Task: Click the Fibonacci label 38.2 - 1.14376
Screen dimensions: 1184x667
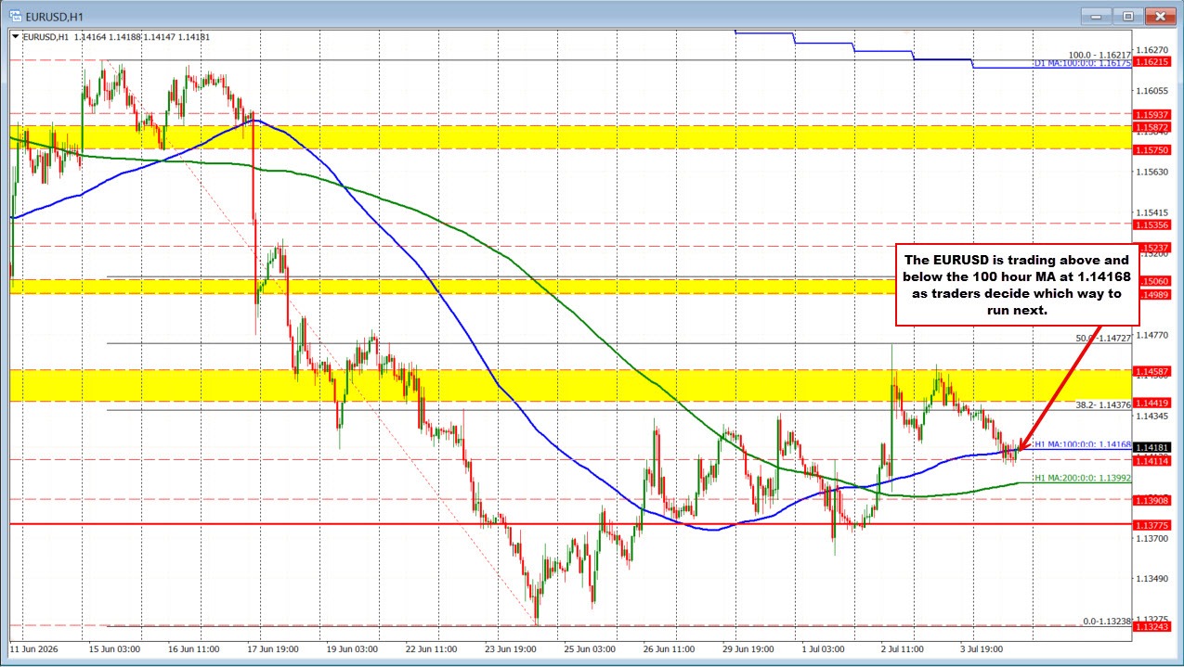Action: (1103, 404)
